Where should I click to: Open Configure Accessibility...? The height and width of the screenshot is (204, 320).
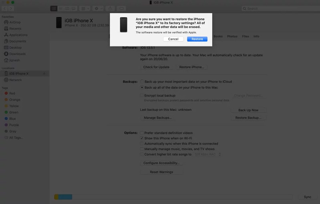(161, 163)
